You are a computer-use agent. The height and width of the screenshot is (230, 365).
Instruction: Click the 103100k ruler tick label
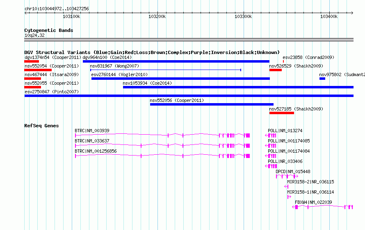(71, 16)
